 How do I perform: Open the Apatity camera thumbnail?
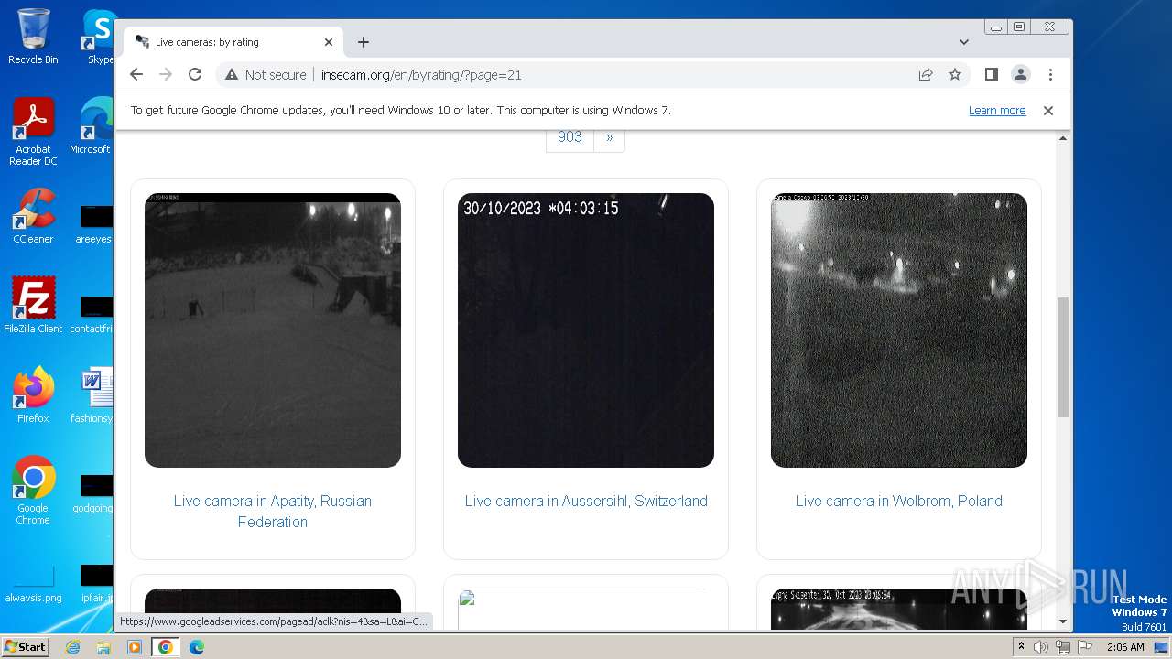click(x=273, y=330)
